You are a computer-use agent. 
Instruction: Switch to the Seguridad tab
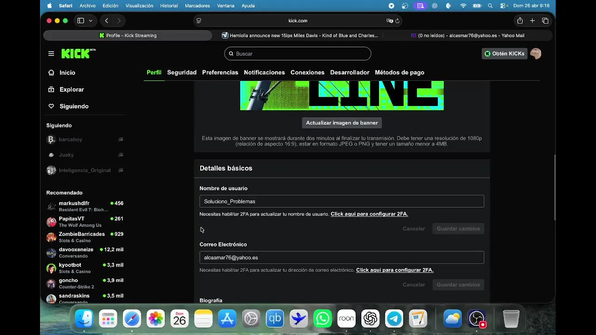click(x=182, y=73)
